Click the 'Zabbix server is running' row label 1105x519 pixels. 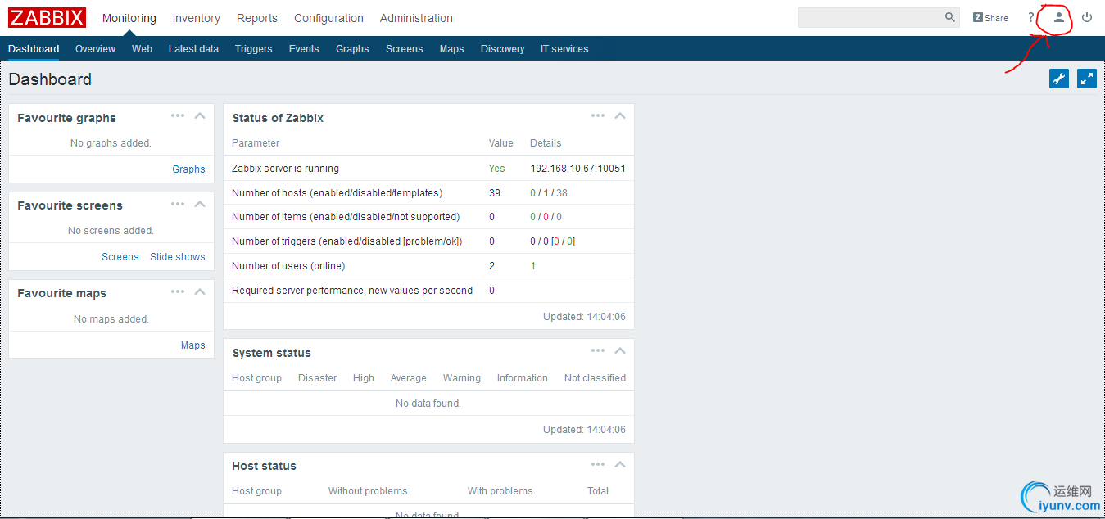click(285, 169)
